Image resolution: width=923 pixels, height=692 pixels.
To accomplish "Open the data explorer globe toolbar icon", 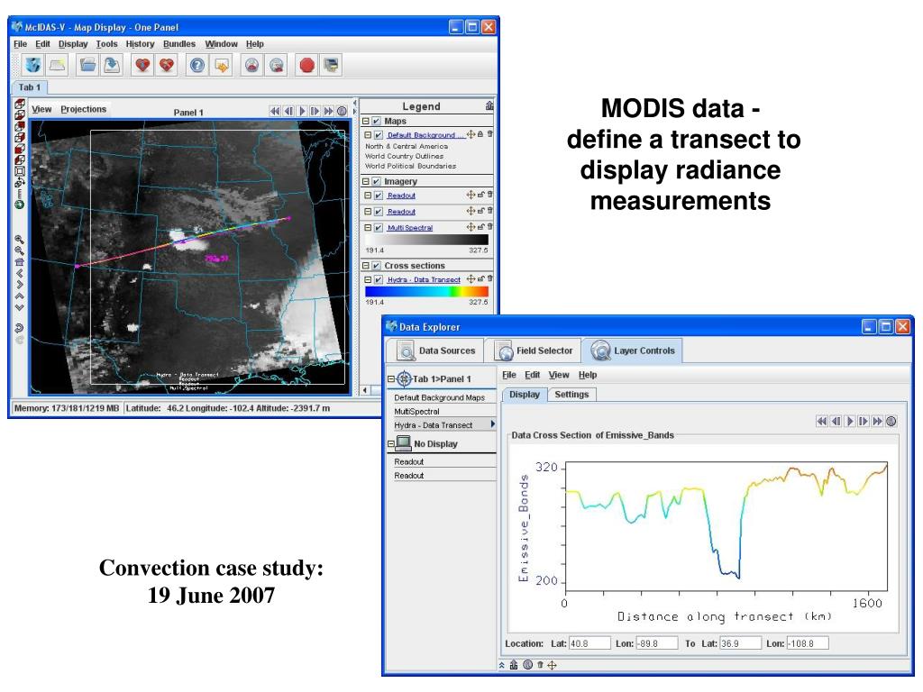I will click(33, 65).
